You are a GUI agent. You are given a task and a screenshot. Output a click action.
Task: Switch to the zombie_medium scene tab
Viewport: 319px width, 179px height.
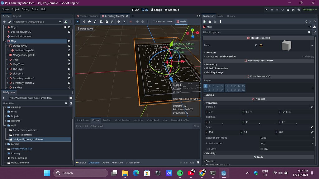(x=87, y=16)
